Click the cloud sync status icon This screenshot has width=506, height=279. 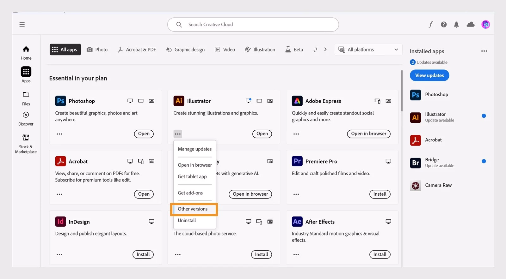pyautogui.click(x=471, y=24)
